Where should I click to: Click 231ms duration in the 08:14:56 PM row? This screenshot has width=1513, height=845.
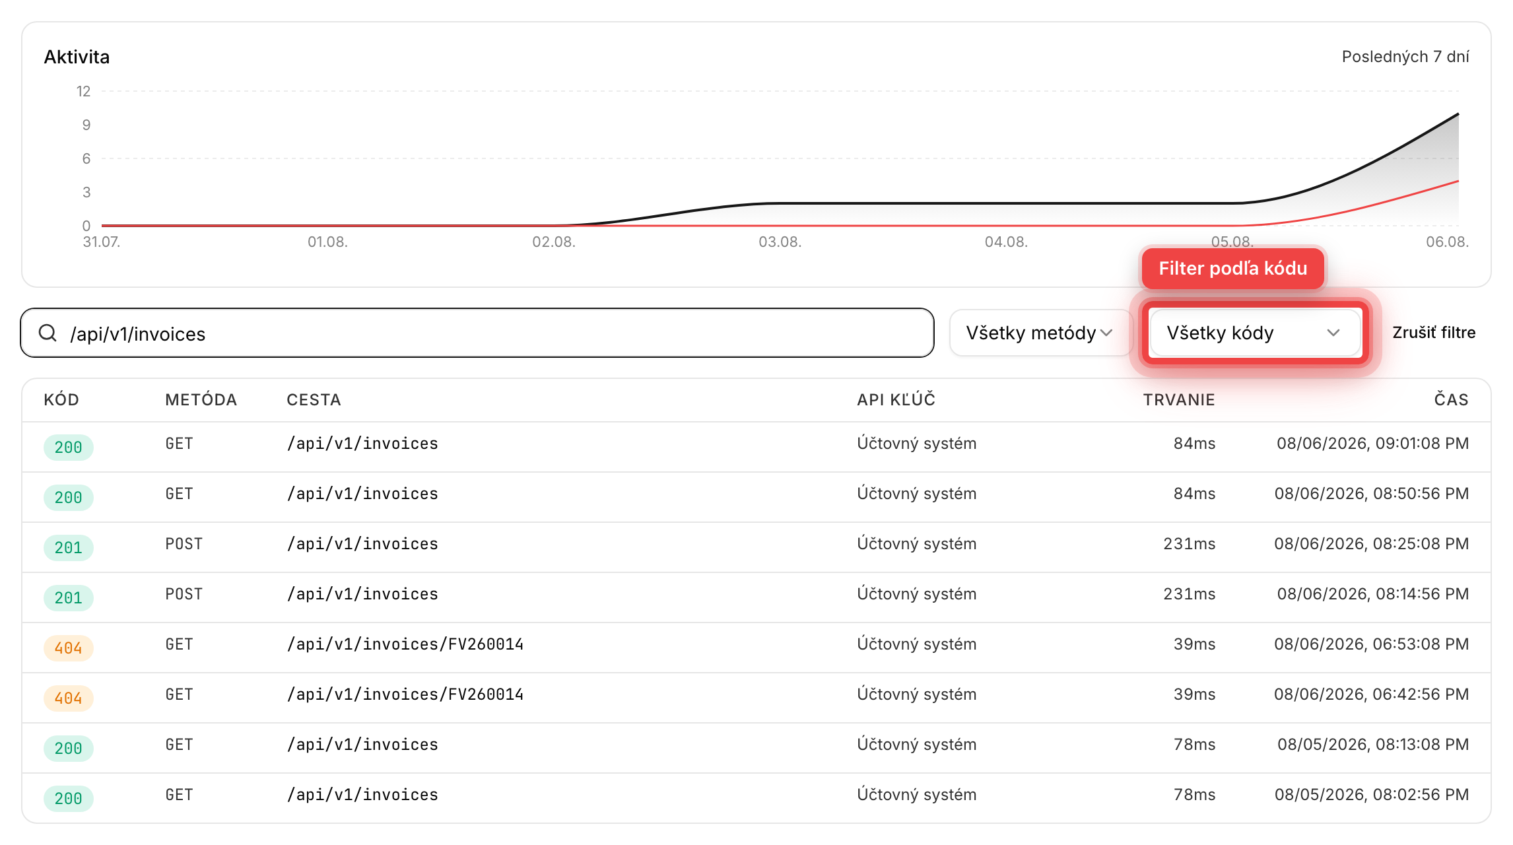[x=1189, y=594]
